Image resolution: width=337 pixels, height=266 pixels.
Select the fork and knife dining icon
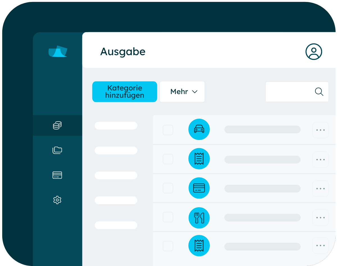pyautogui.click(x=199, y=218)
